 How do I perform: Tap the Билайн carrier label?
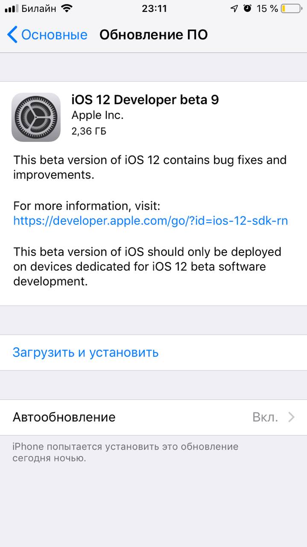point(39,9)
